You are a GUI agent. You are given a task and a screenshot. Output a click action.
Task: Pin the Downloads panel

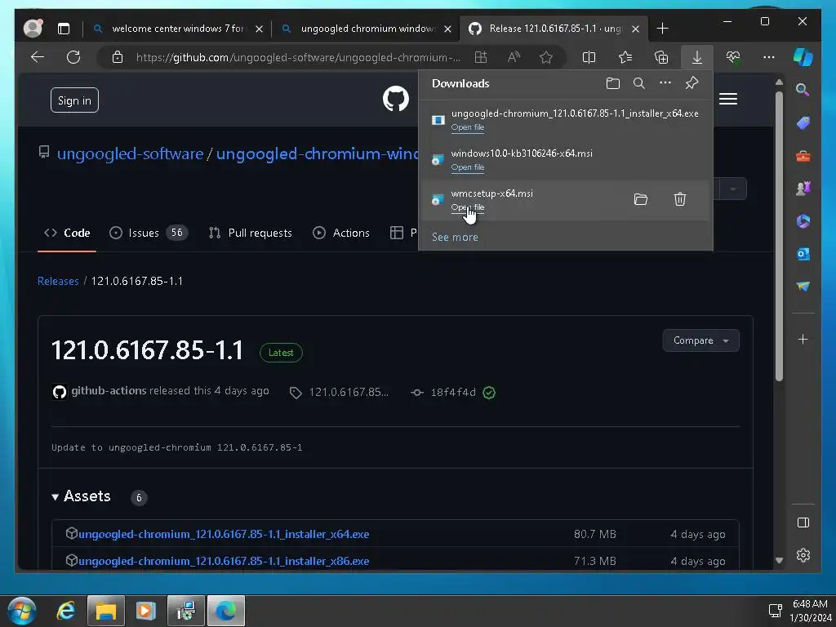[x=691, y=83]
